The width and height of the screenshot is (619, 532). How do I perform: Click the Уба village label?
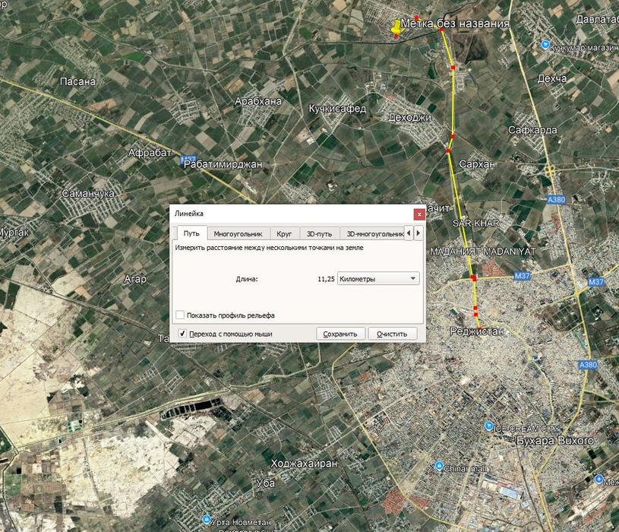coord(265,483)
